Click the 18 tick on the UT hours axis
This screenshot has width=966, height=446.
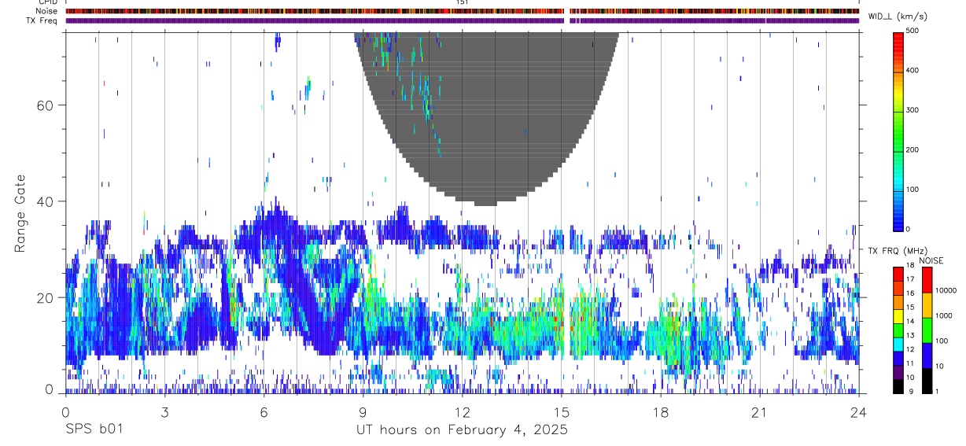[x=660, y=411]
